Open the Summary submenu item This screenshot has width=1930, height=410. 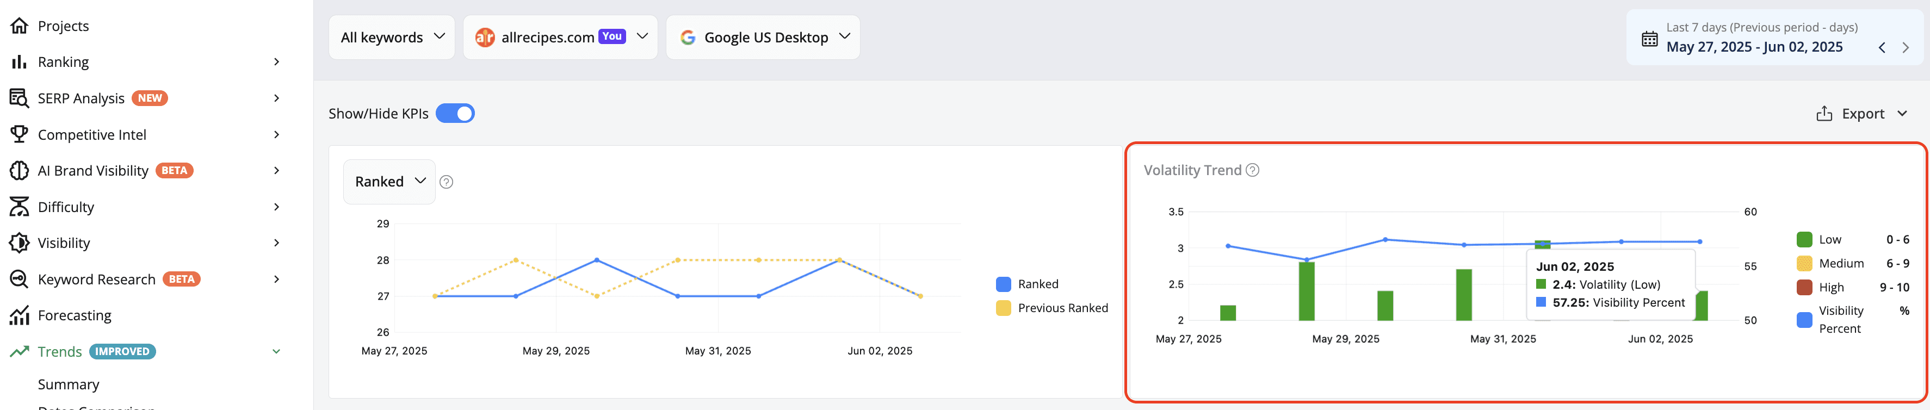point(68,384)
